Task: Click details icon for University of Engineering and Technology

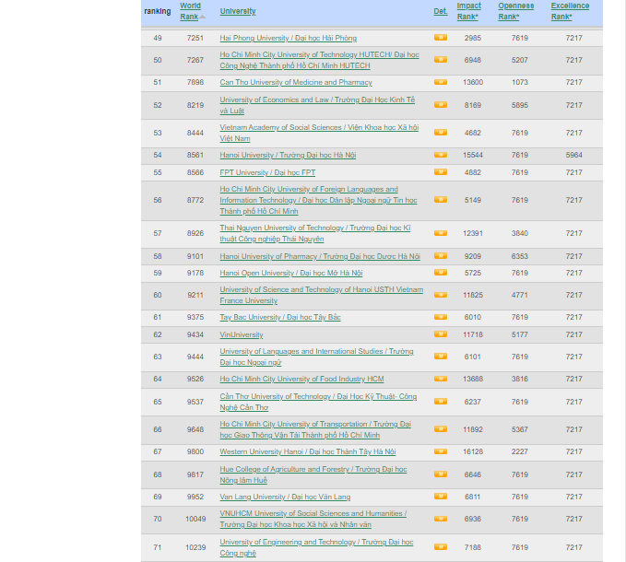Action: click(441, 547)
